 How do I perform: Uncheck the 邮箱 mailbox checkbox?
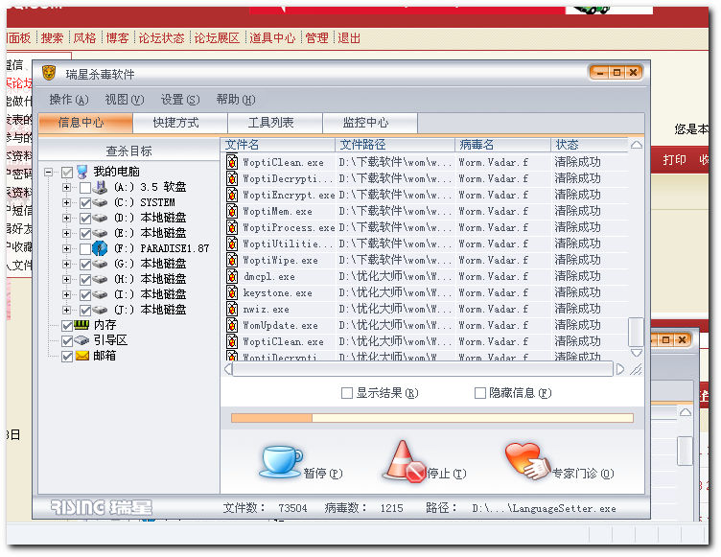coord(67,356)
